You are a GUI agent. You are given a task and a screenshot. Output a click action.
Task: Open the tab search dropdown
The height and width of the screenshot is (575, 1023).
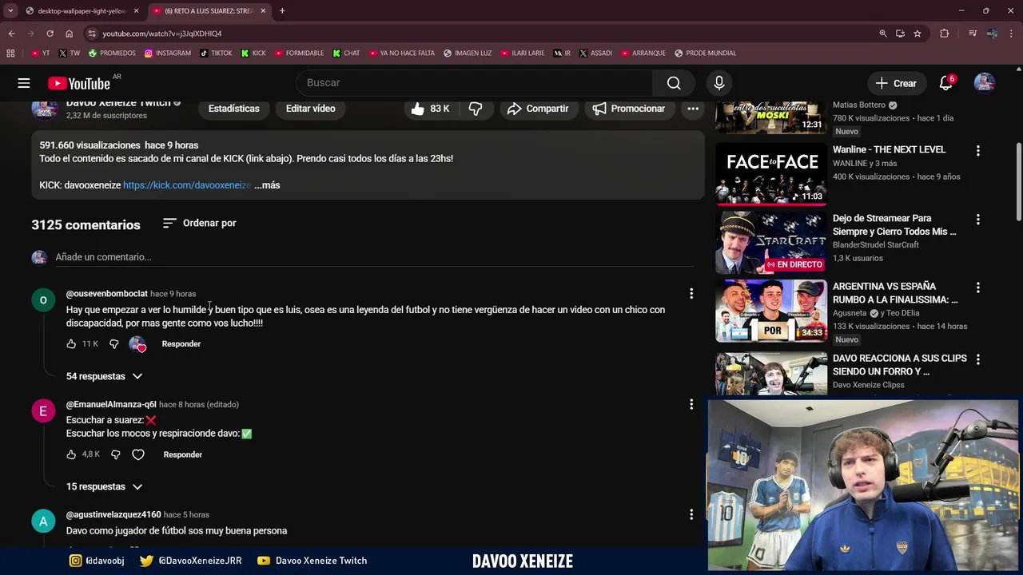10,11
